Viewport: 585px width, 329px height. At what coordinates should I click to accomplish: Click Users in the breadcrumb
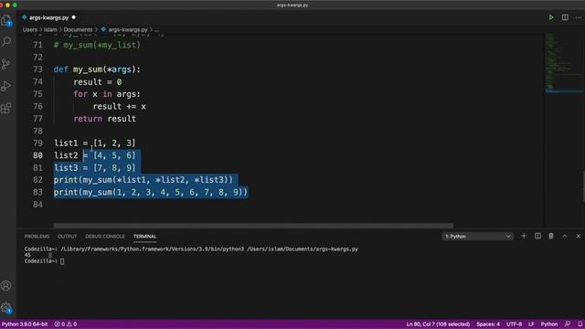[30, 30]
